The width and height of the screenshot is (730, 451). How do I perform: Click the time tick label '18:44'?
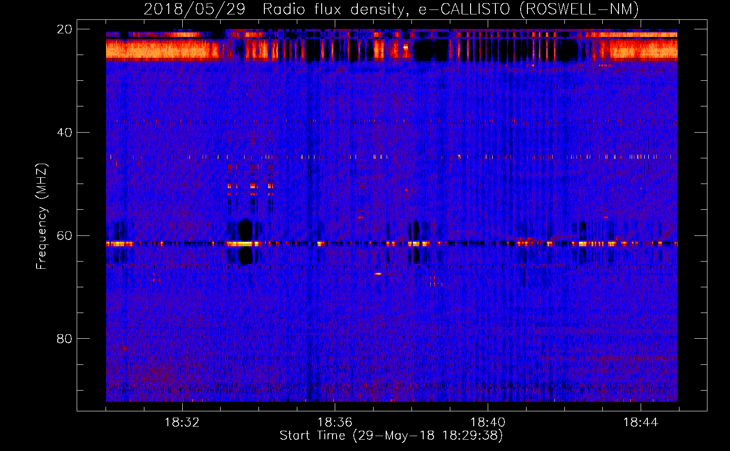[x=641, y=423]
